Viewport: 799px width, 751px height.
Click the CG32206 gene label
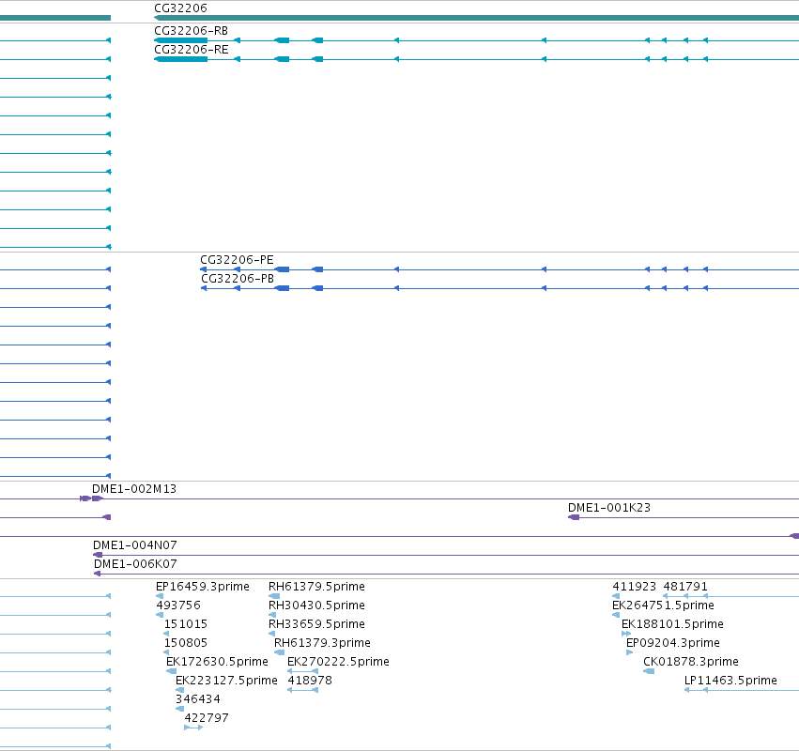(x=181, y=8)
